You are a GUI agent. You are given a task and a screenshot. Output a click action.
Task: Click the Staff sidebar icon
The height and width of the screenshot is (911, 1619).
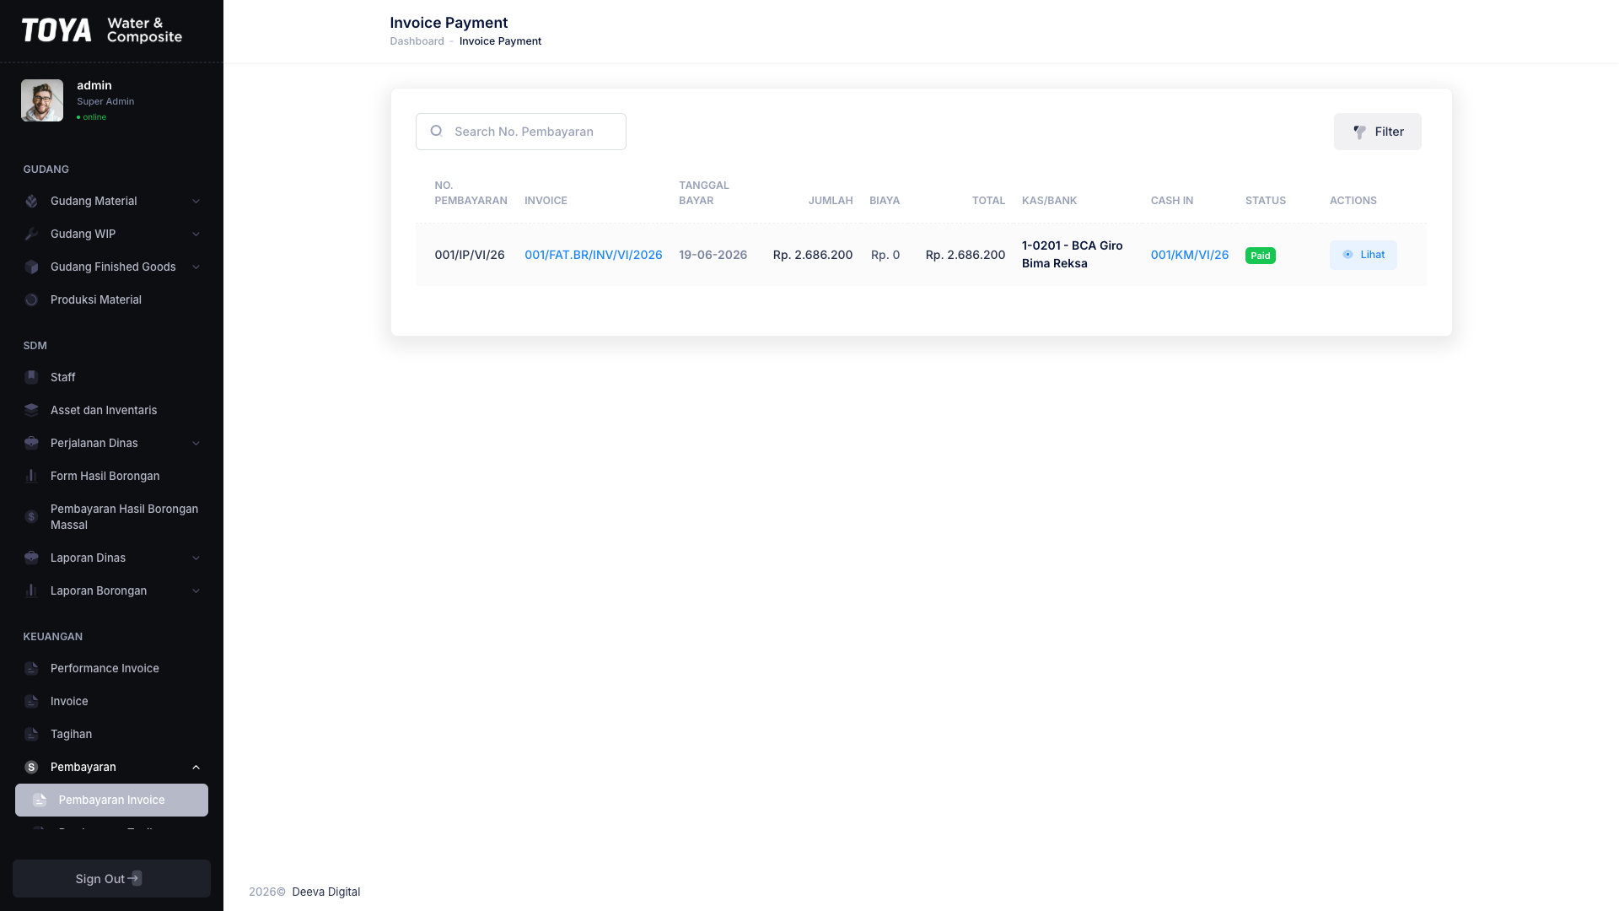[x=31, y=377]
